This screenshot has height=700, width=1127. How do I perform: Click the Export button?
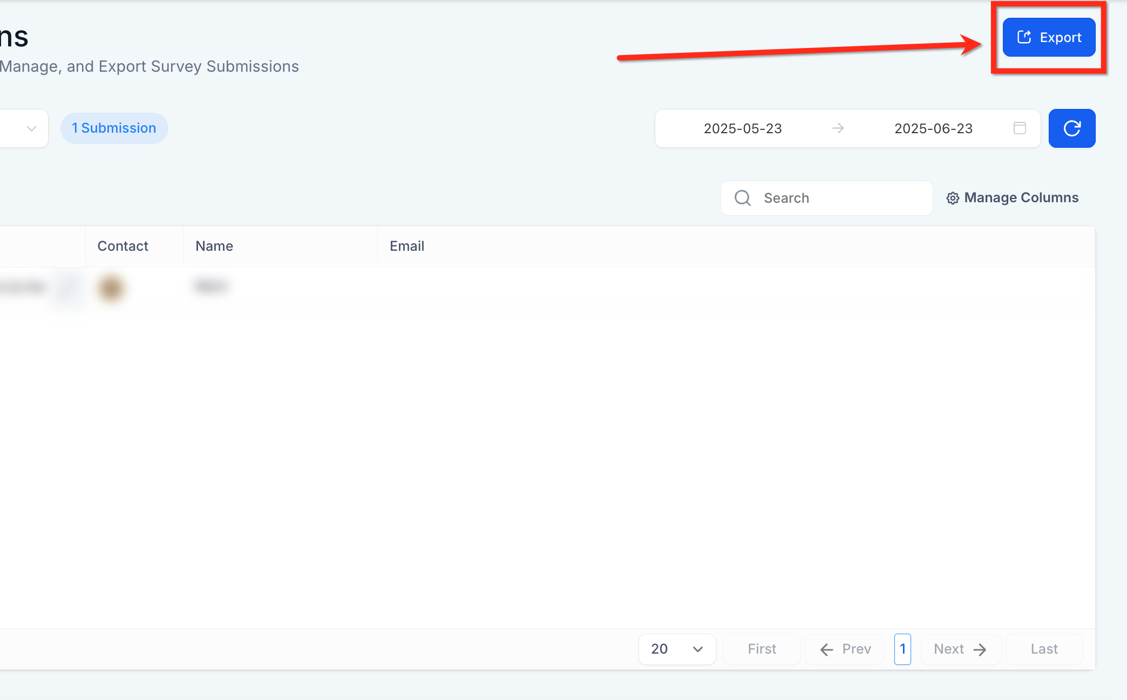pos(1049,37)
